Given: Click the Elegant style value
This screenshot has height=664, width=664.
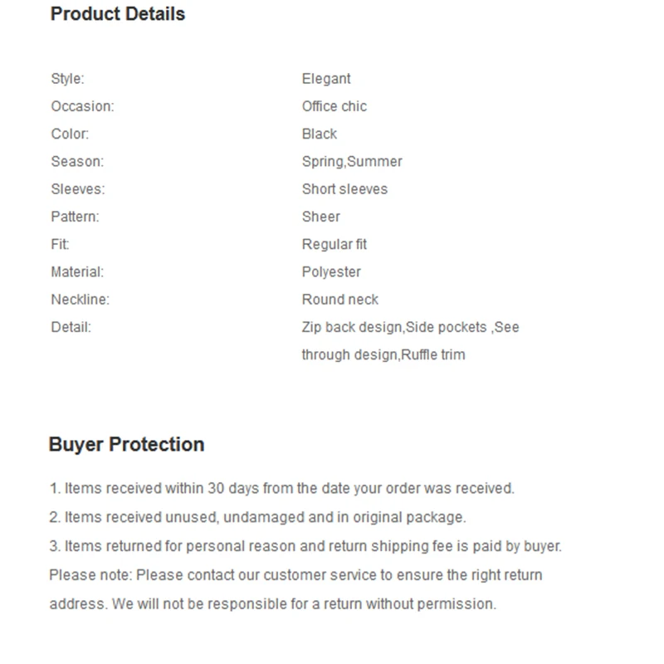Looking at the screenshot, I should 326,79.
